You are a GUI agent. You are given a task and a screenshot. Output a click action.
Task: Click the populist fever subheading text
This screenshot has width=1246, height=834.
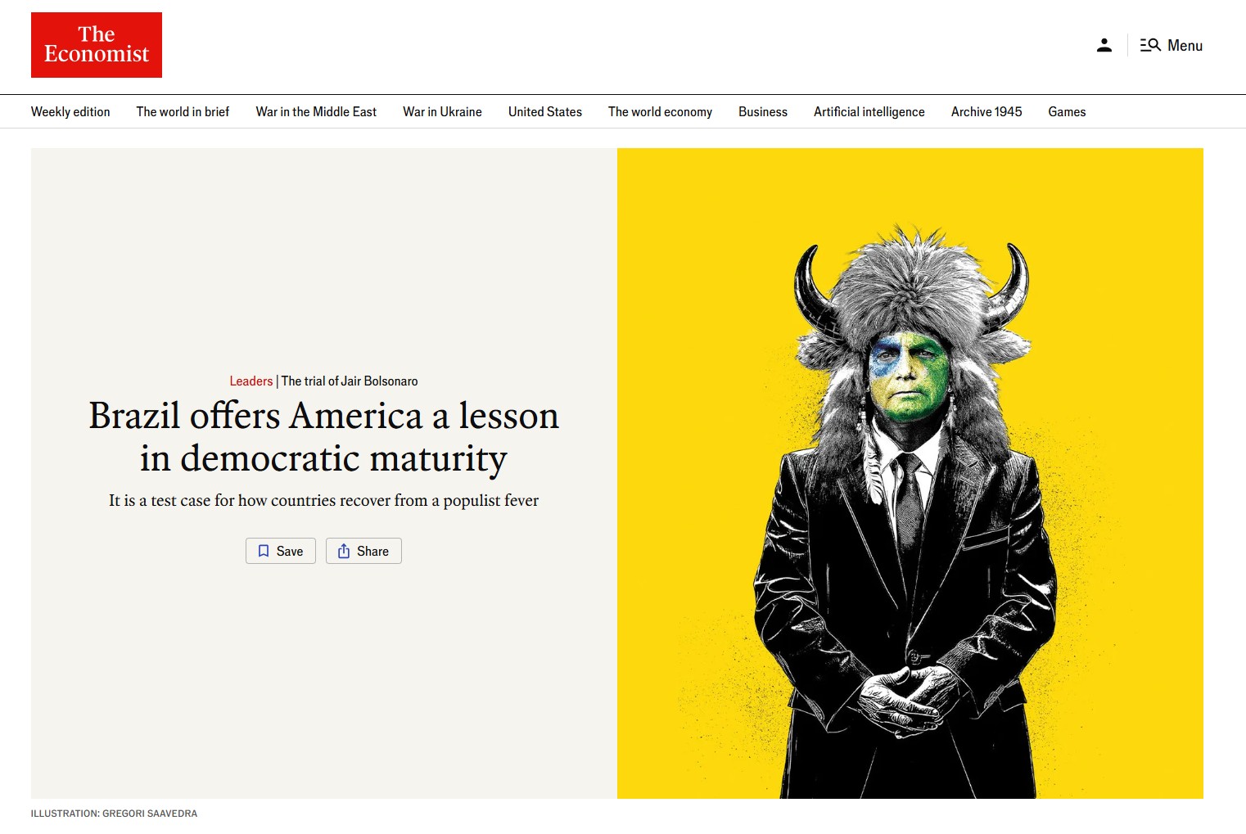323,501
